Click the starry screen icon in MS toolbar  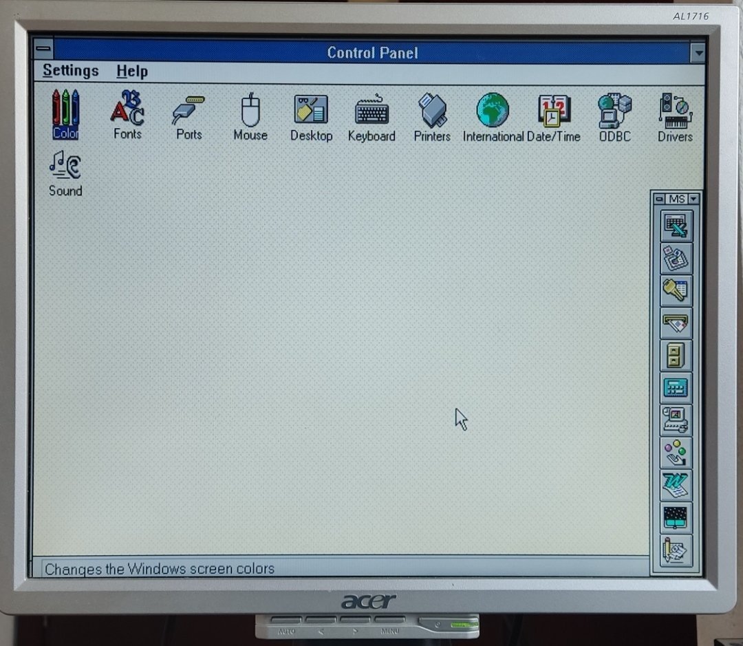[x=676, y=517]
